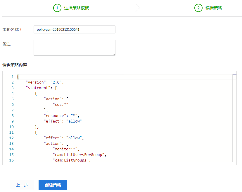The image size is (242, 192).
Task: Select the 编辑策略 step label
Action: click(214, 8)
